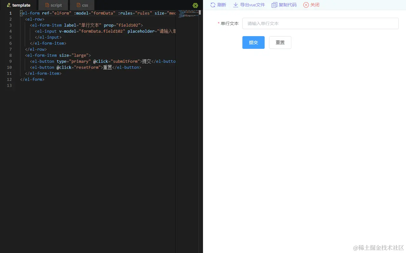406x253 pixels.
Task: Click the editor vertical scrollbar thumb
Action: point(200,13)
